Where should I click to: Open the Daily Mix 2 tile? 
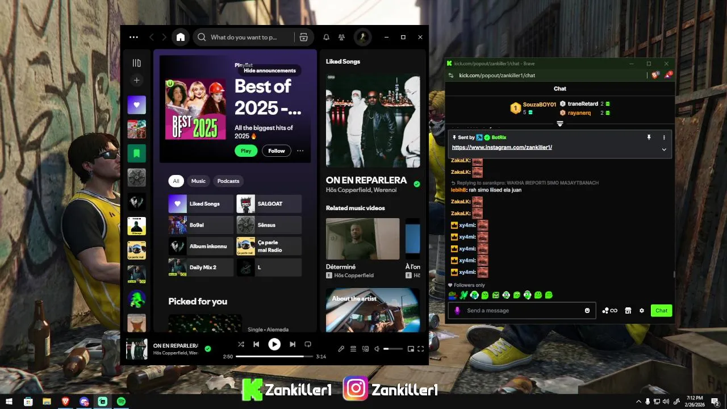click(200, 267)
